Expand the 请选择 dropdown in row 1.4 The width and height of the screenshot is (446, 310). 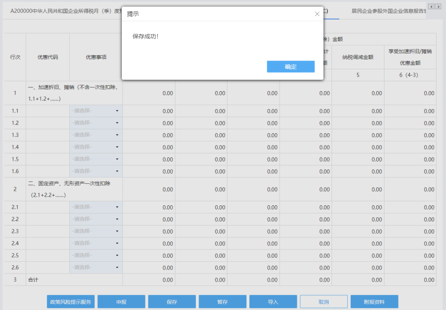(96, 147)
